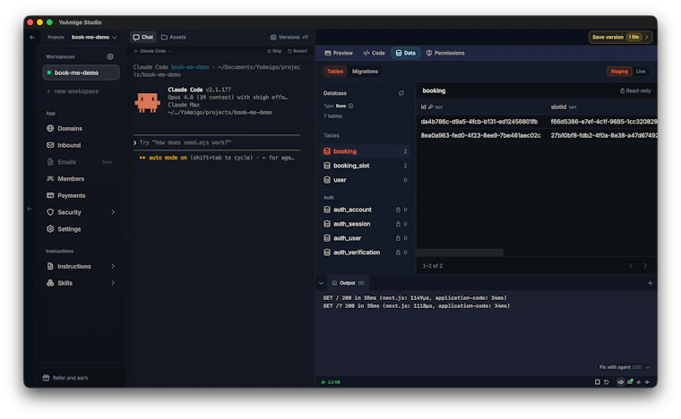
Task: Select the booking_slot table
Action: [x=365, y=166]
